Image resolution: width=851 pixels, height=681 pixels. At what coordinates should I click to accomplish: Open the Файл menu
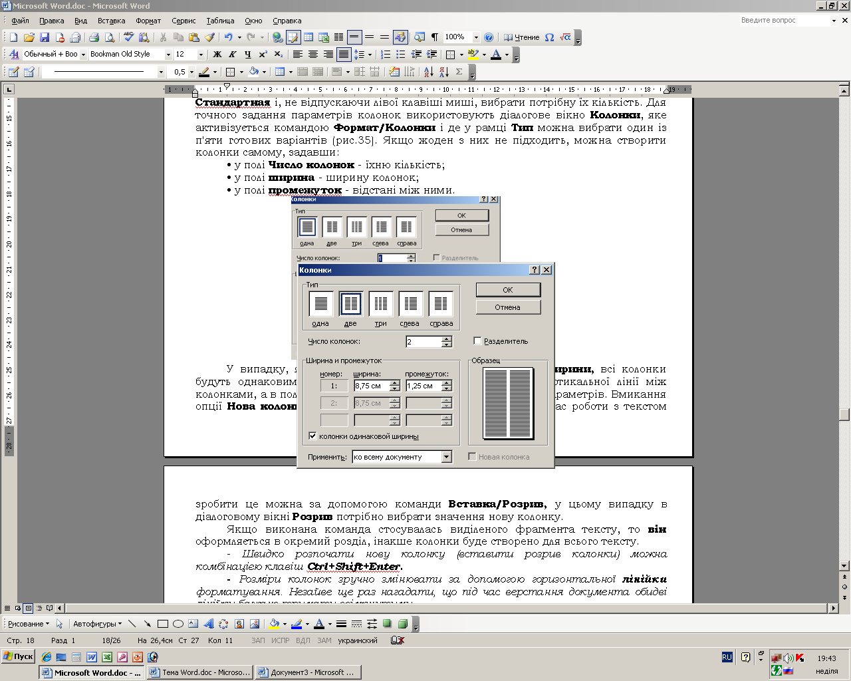[x=20, y=21]
